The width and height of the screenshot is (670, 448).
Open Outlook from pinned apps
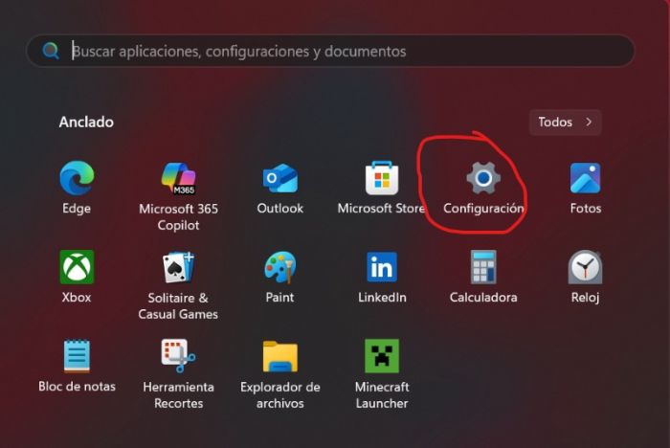279,179
